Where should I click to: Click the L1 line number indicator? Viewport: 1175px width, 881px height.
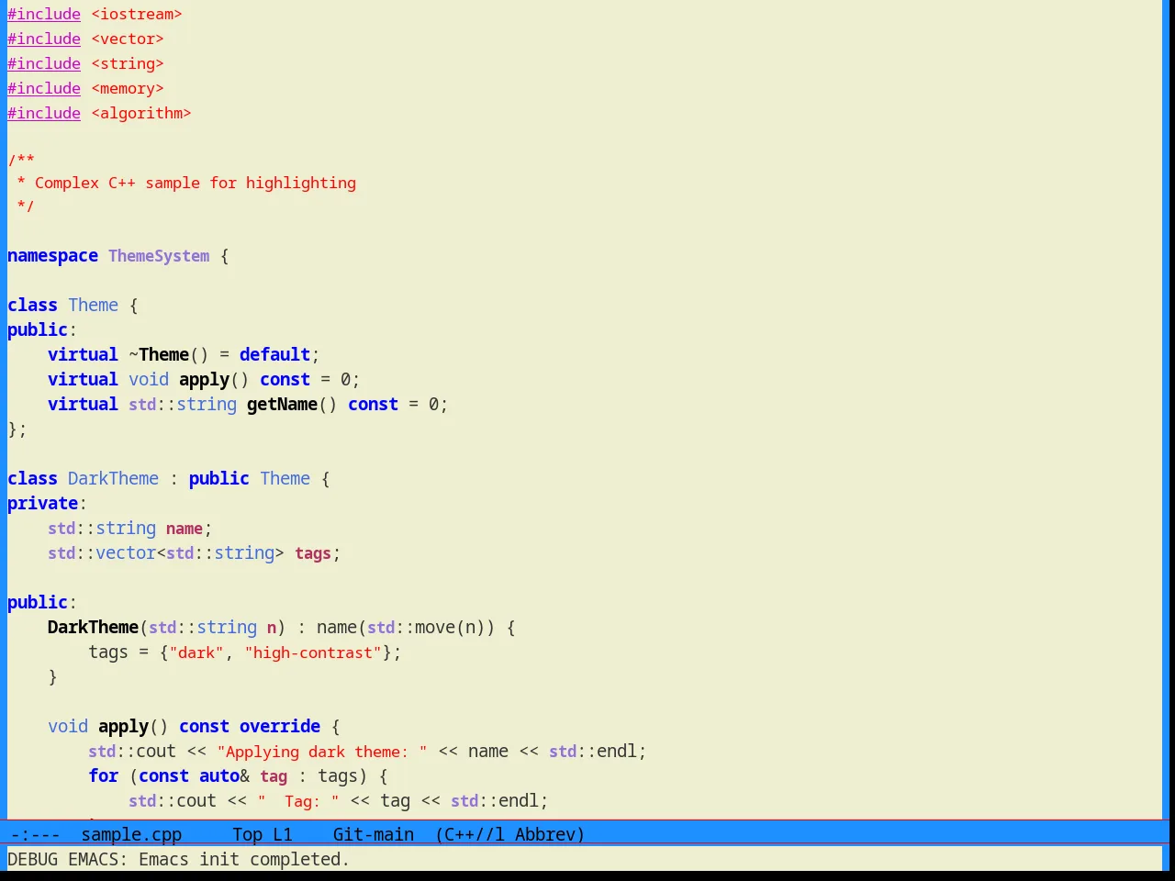tap(283, 834)
